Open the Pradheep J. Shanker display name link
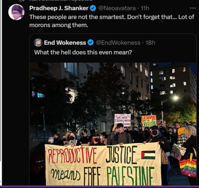199x188 pixels. 59,8
